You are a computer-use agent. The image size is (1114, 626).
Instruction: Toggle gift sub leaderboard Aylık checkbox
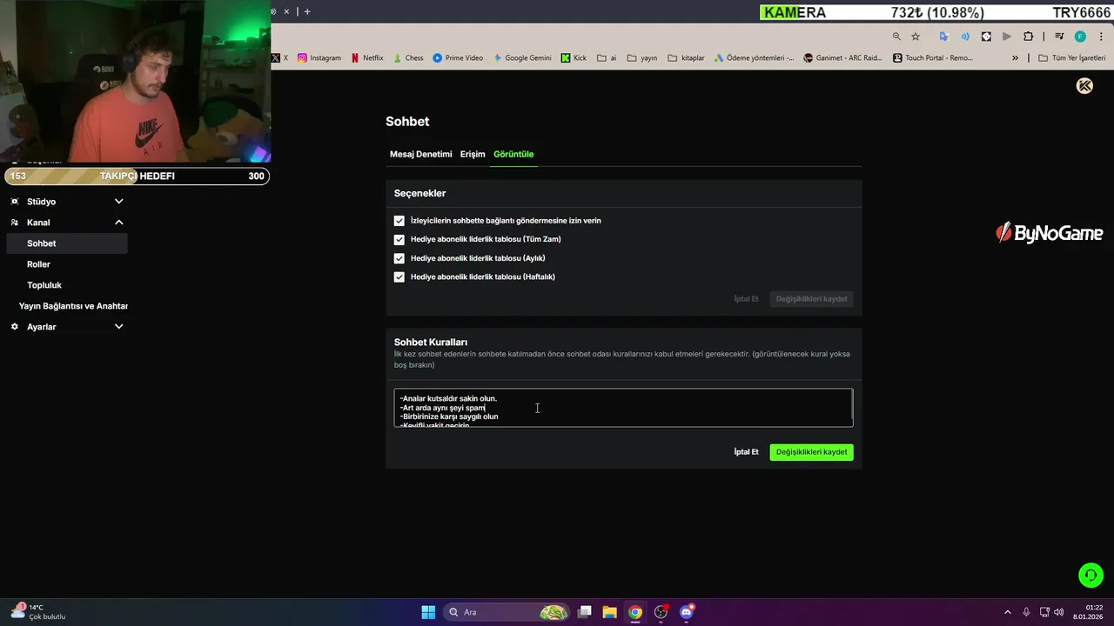(399, 258)
